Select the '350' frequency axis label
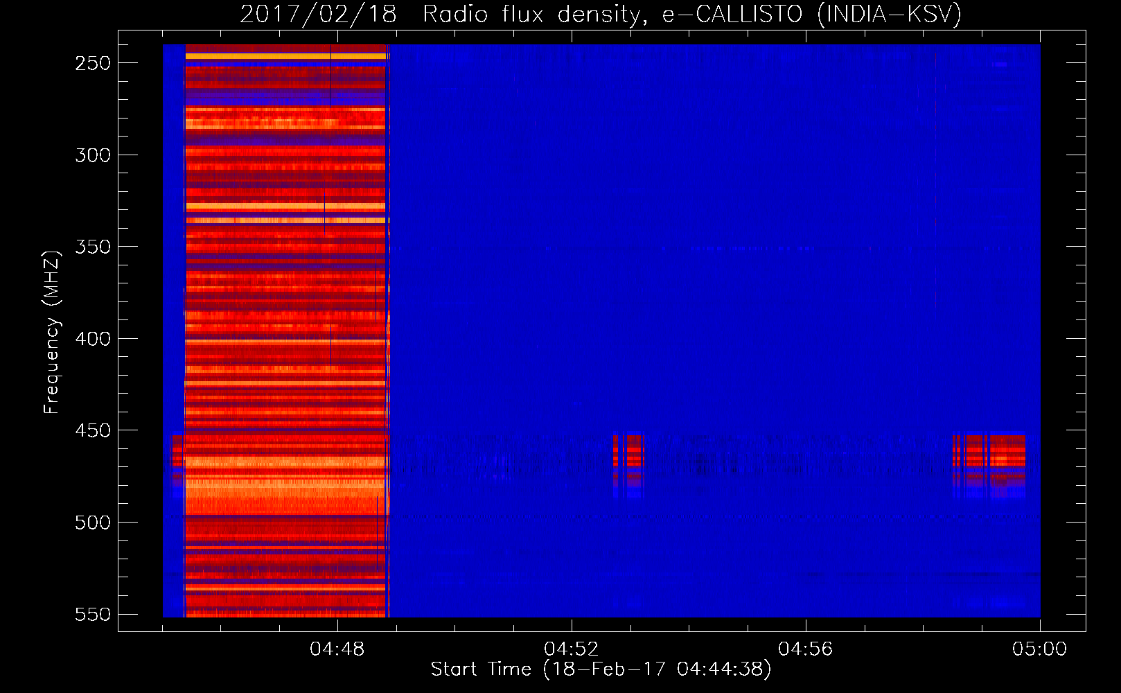1121x693 pixels. 93,247
